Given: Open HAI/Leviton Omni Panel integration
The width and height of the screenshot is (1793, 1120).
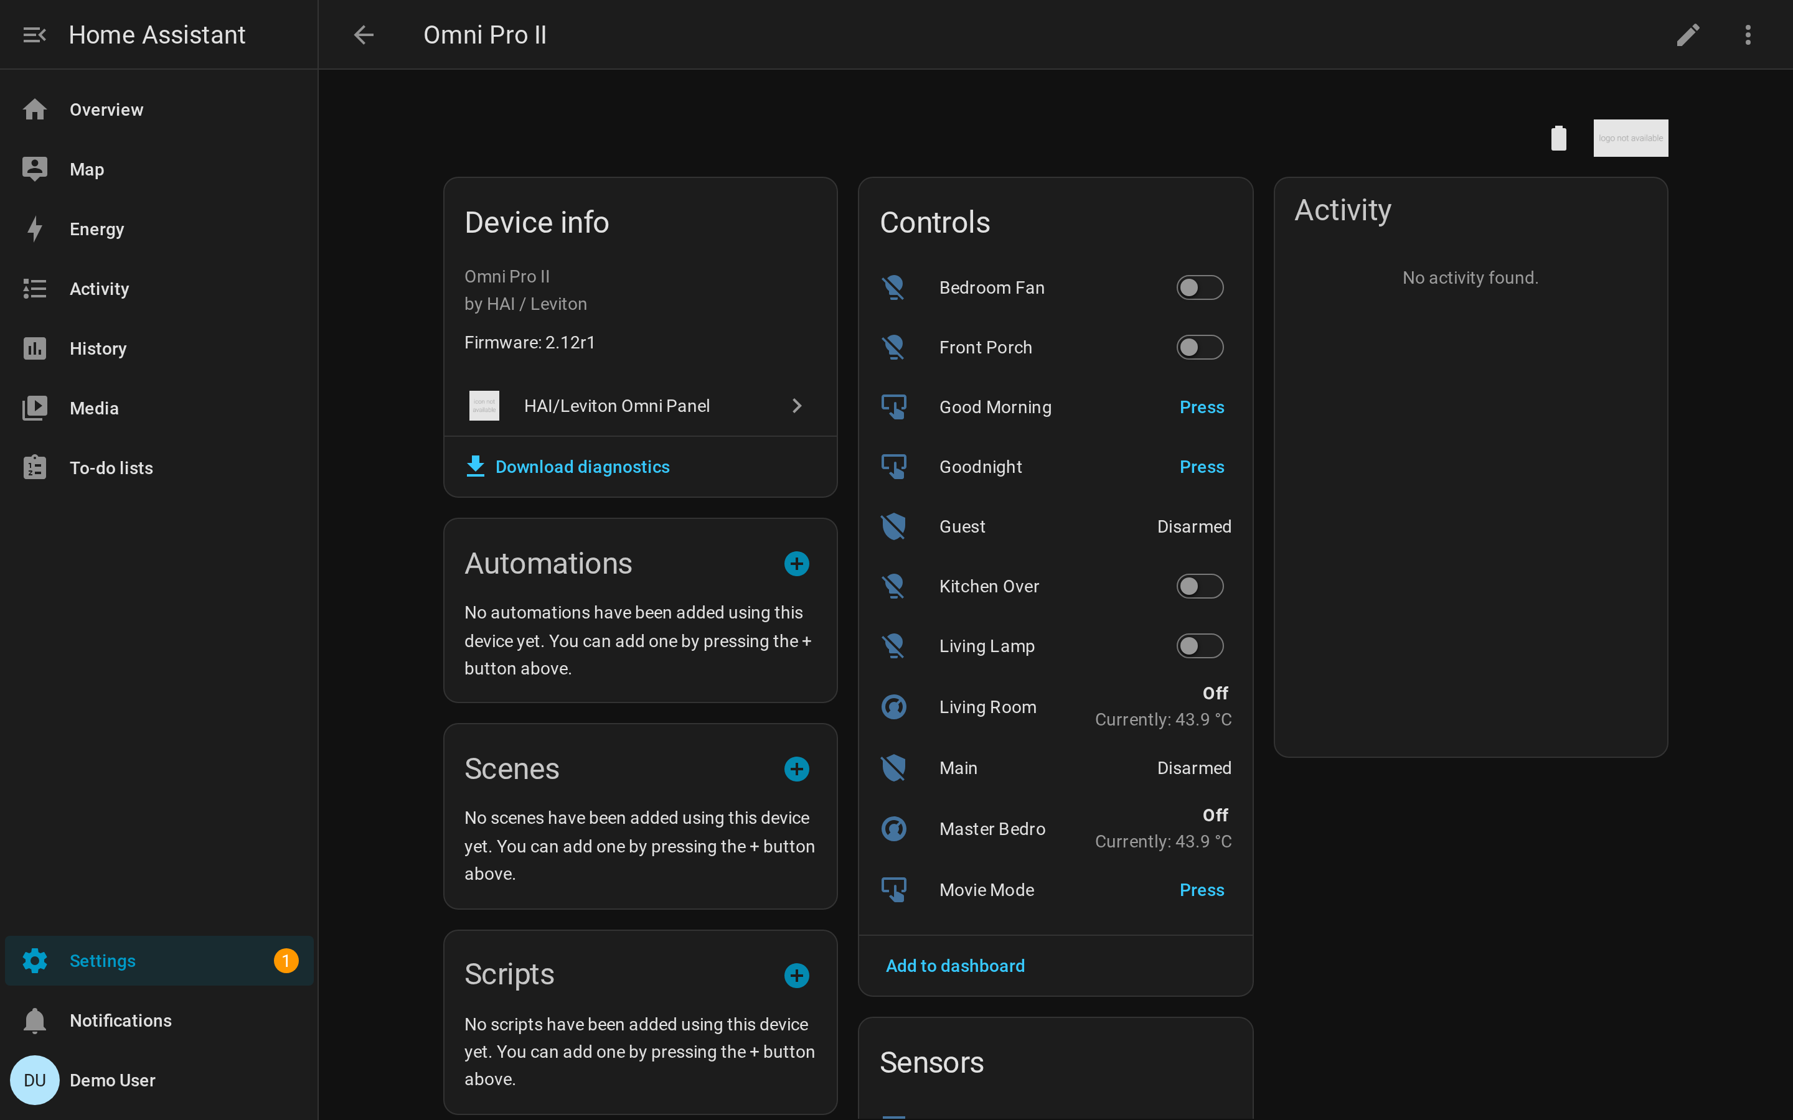Looking at the screenshot, I should click(x=640, y=406).
